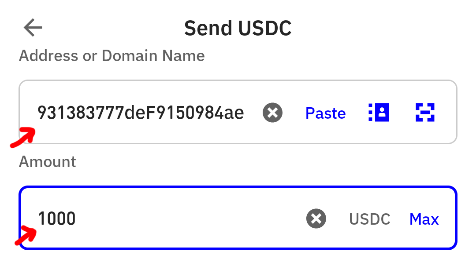476x255 pixels.
Task: Click the Amount label above the input
Action: pos(47,162)
